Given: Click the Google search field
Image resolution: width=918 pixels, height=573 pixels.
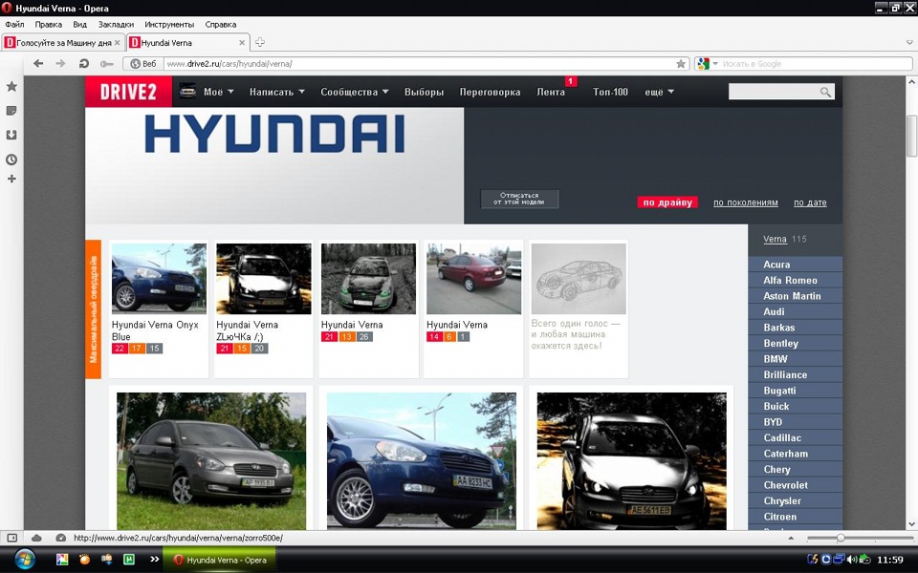Looking at the screenshot, I should 815,64.
